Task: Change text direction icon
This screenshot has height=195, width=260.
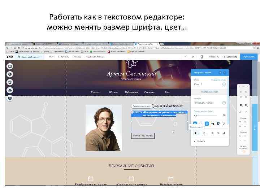Action: 224,133
